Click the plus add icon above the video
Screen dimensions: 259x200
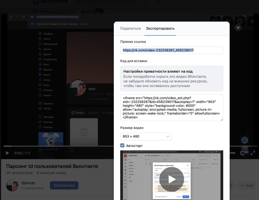(x=252, y=21)
